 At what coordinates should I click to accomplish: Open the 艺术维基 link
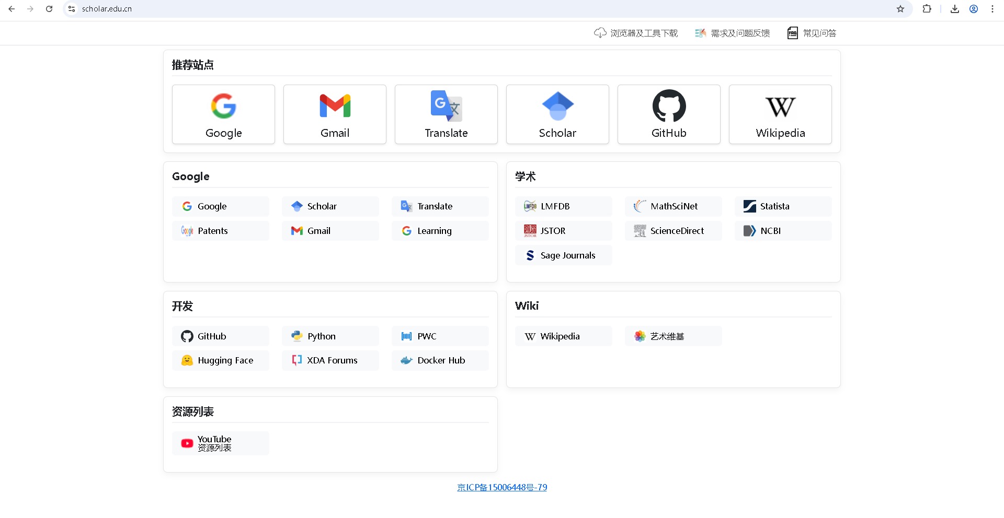click(x=674, y=336)
